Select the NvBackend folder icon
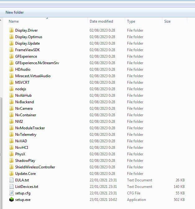195x209 pixels. 11,102
